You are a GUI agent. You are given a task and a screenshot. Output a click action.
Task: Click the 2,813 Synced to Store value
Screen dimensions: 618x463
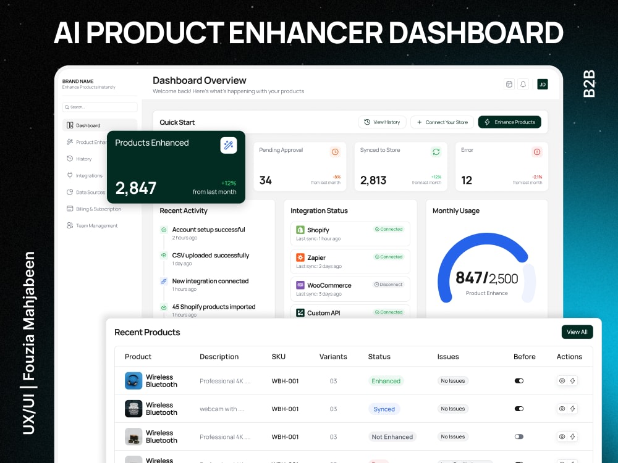pos(373,180)
